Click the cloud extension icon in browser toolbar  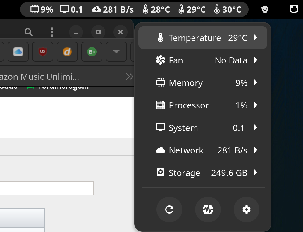(18, 52)
